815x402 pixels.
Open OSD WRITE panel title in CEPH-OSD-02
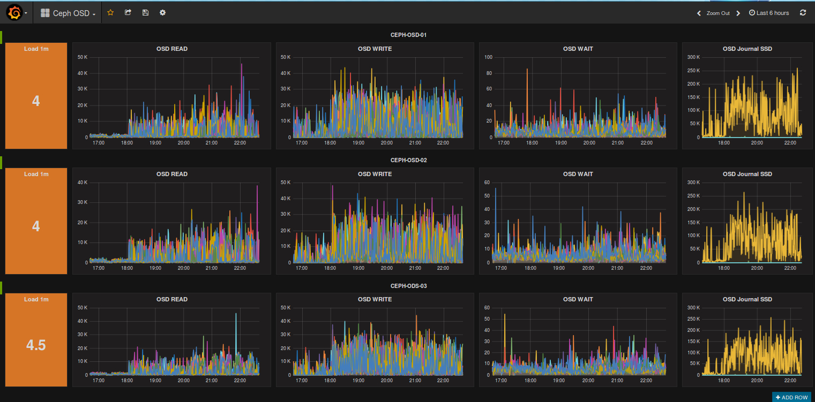click(375, 174)
